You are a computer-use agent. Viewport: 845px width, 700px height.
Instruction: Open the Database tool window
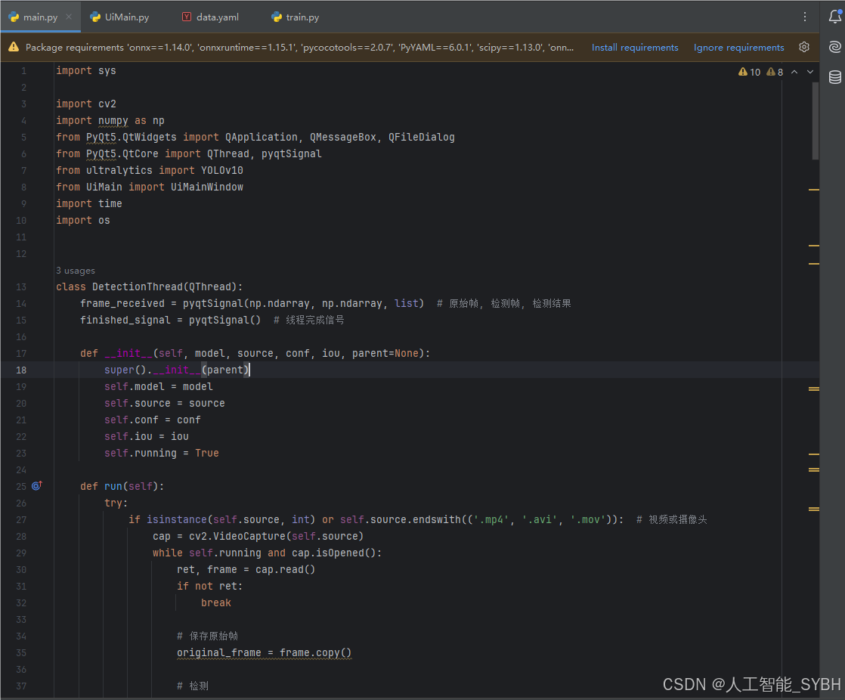tap(834, 76)
